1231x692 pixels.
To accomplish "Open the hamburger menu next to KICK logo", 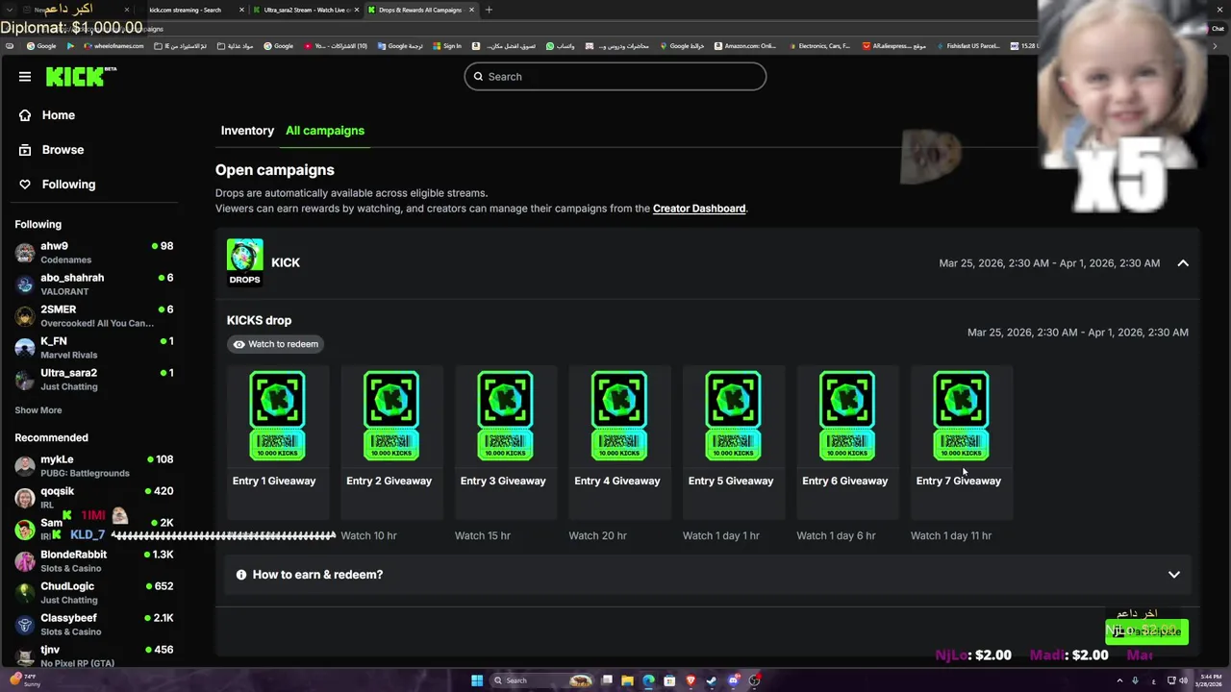I will pos(25,77).
